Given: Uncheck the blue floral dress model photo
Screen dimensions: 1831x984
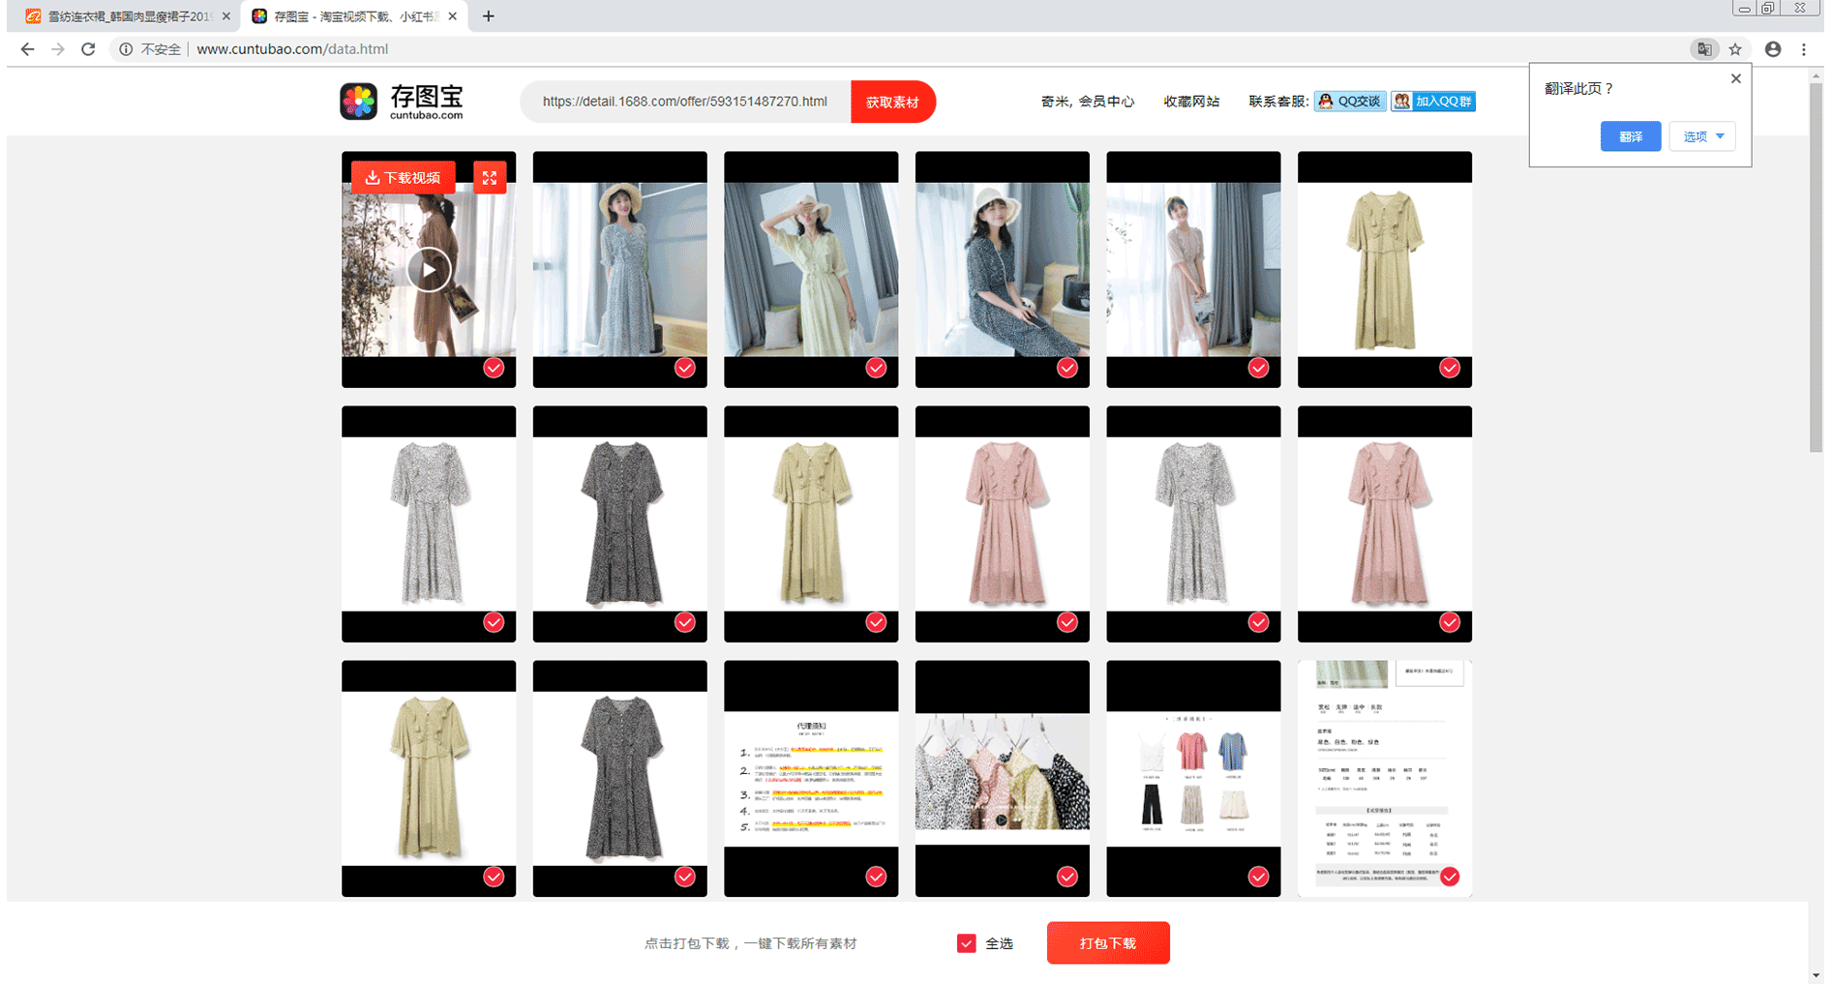Looking at the screenshot, I should pos(684,368).
